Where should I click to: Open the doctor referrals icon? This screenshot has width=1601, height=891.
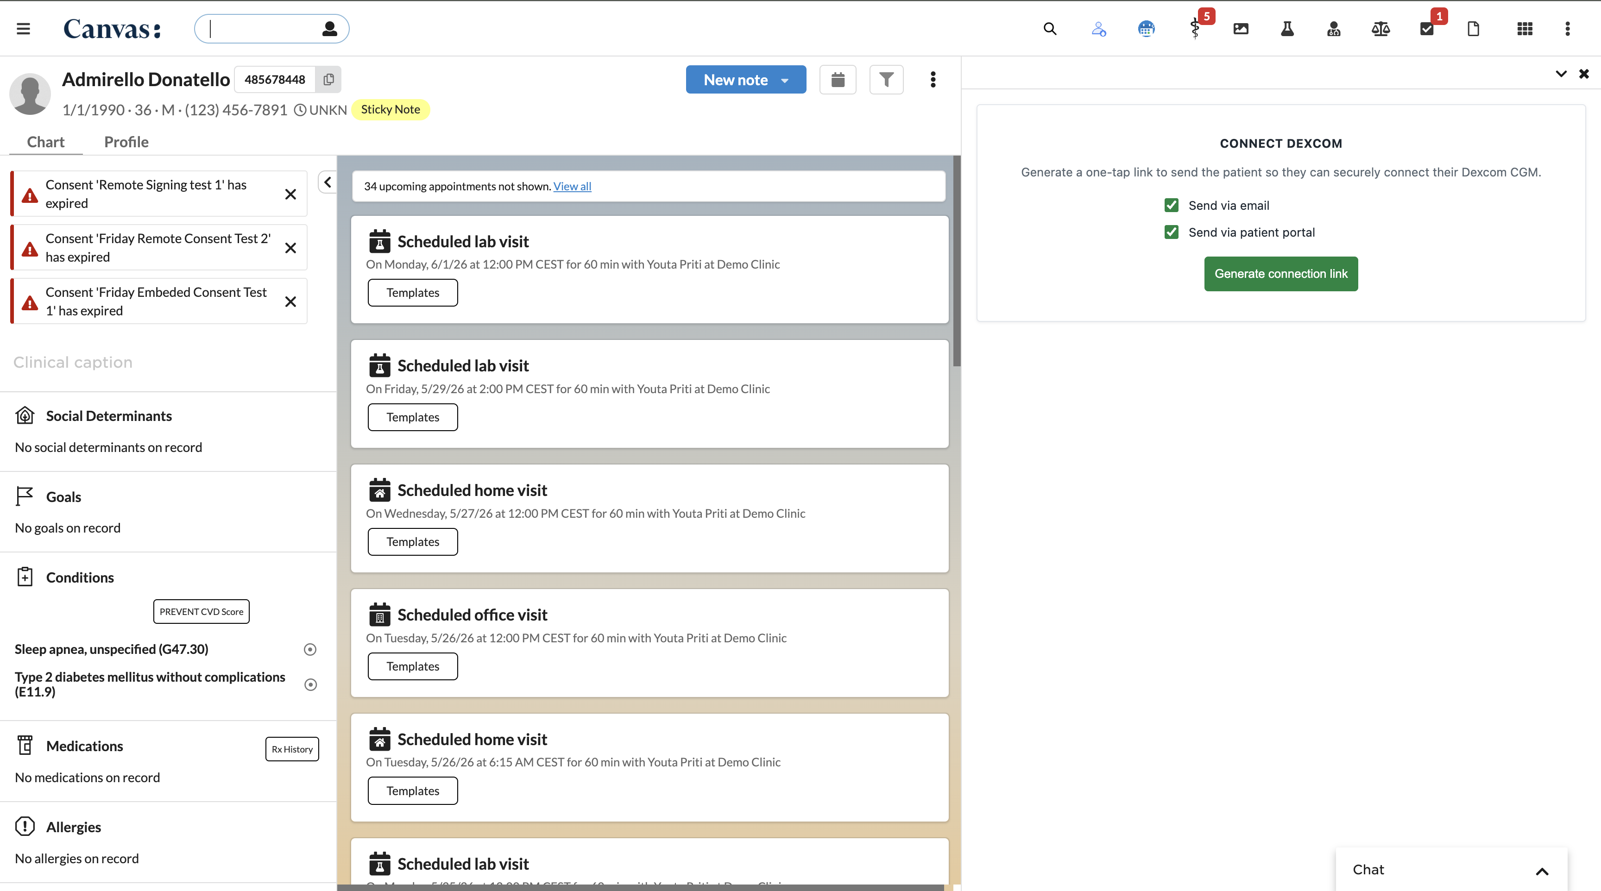coord(1334,29)
